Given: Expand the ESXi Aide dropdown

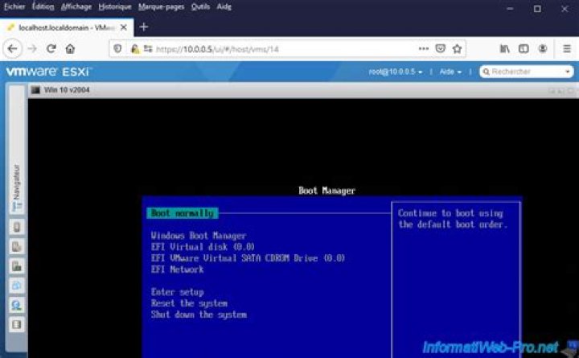Looking at the screenshot, I should (450, 72).
